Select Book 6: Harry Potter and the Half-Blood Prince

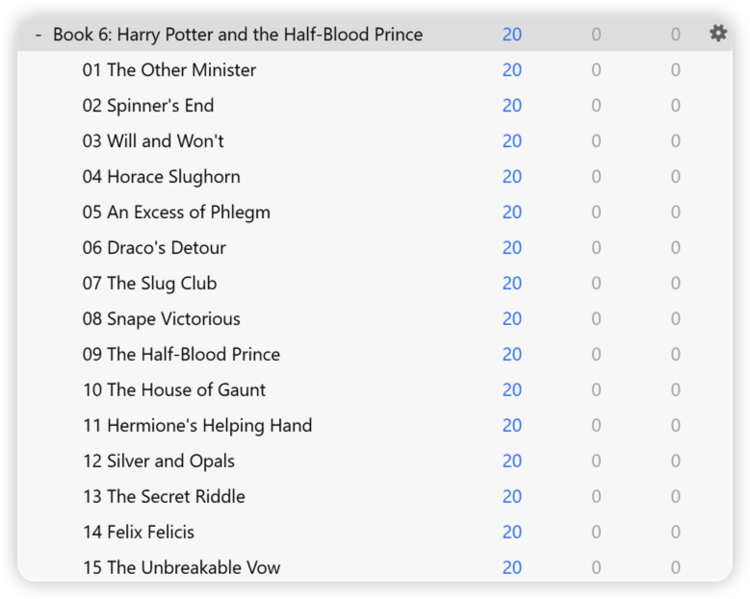tap(238, 35)
